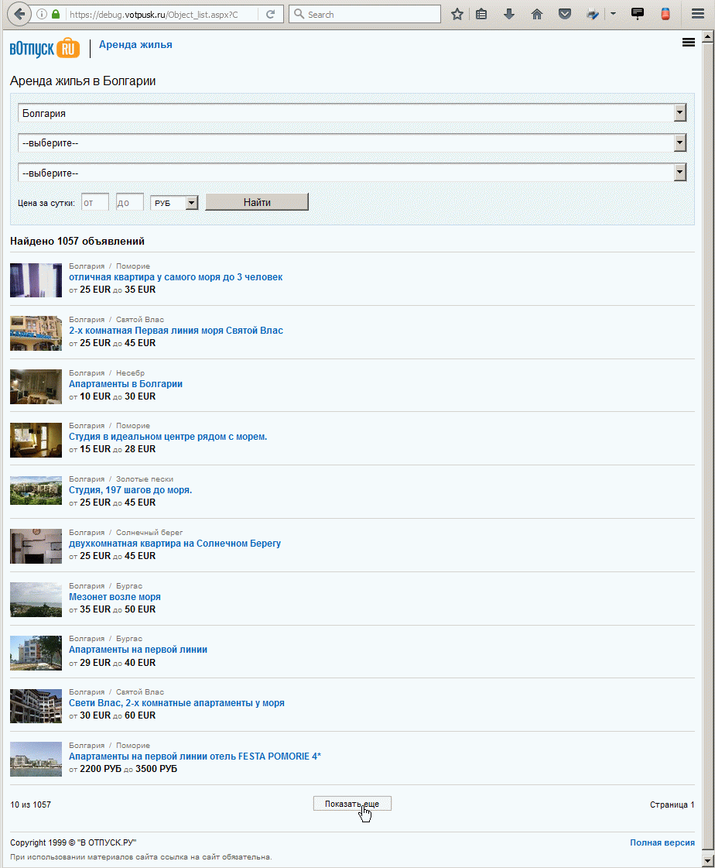Go to browser home page icon
This screenshot has height=868, width=715.
pos(537,15)
